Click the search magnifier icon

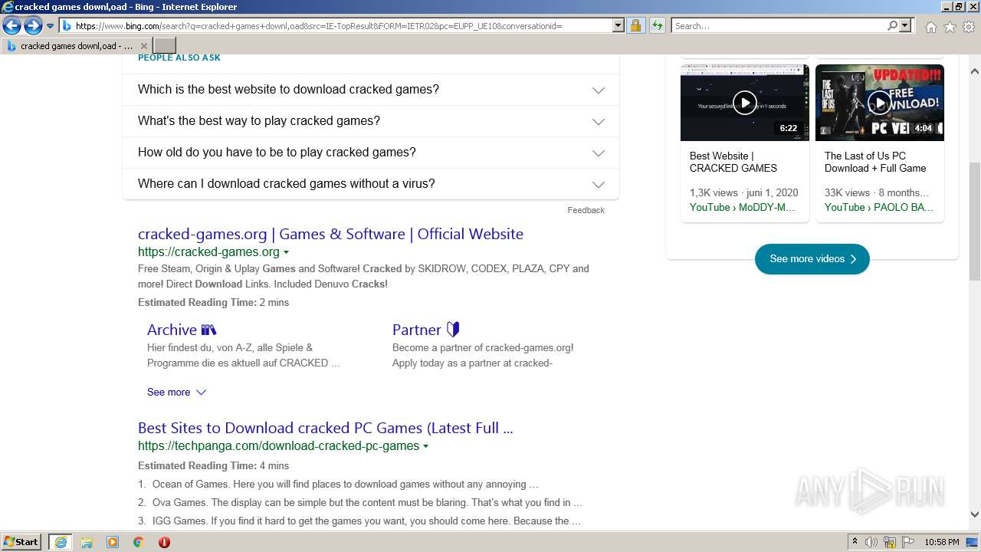tap(892, 26)
